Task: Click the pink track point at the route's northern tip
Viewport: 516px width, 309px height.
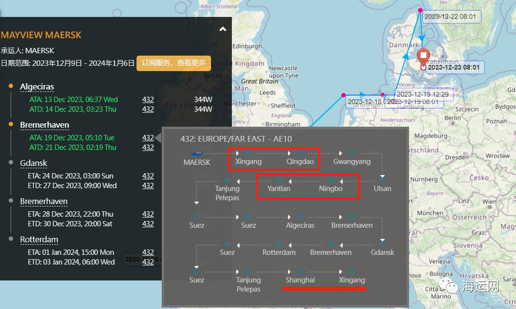Action: 420,10
